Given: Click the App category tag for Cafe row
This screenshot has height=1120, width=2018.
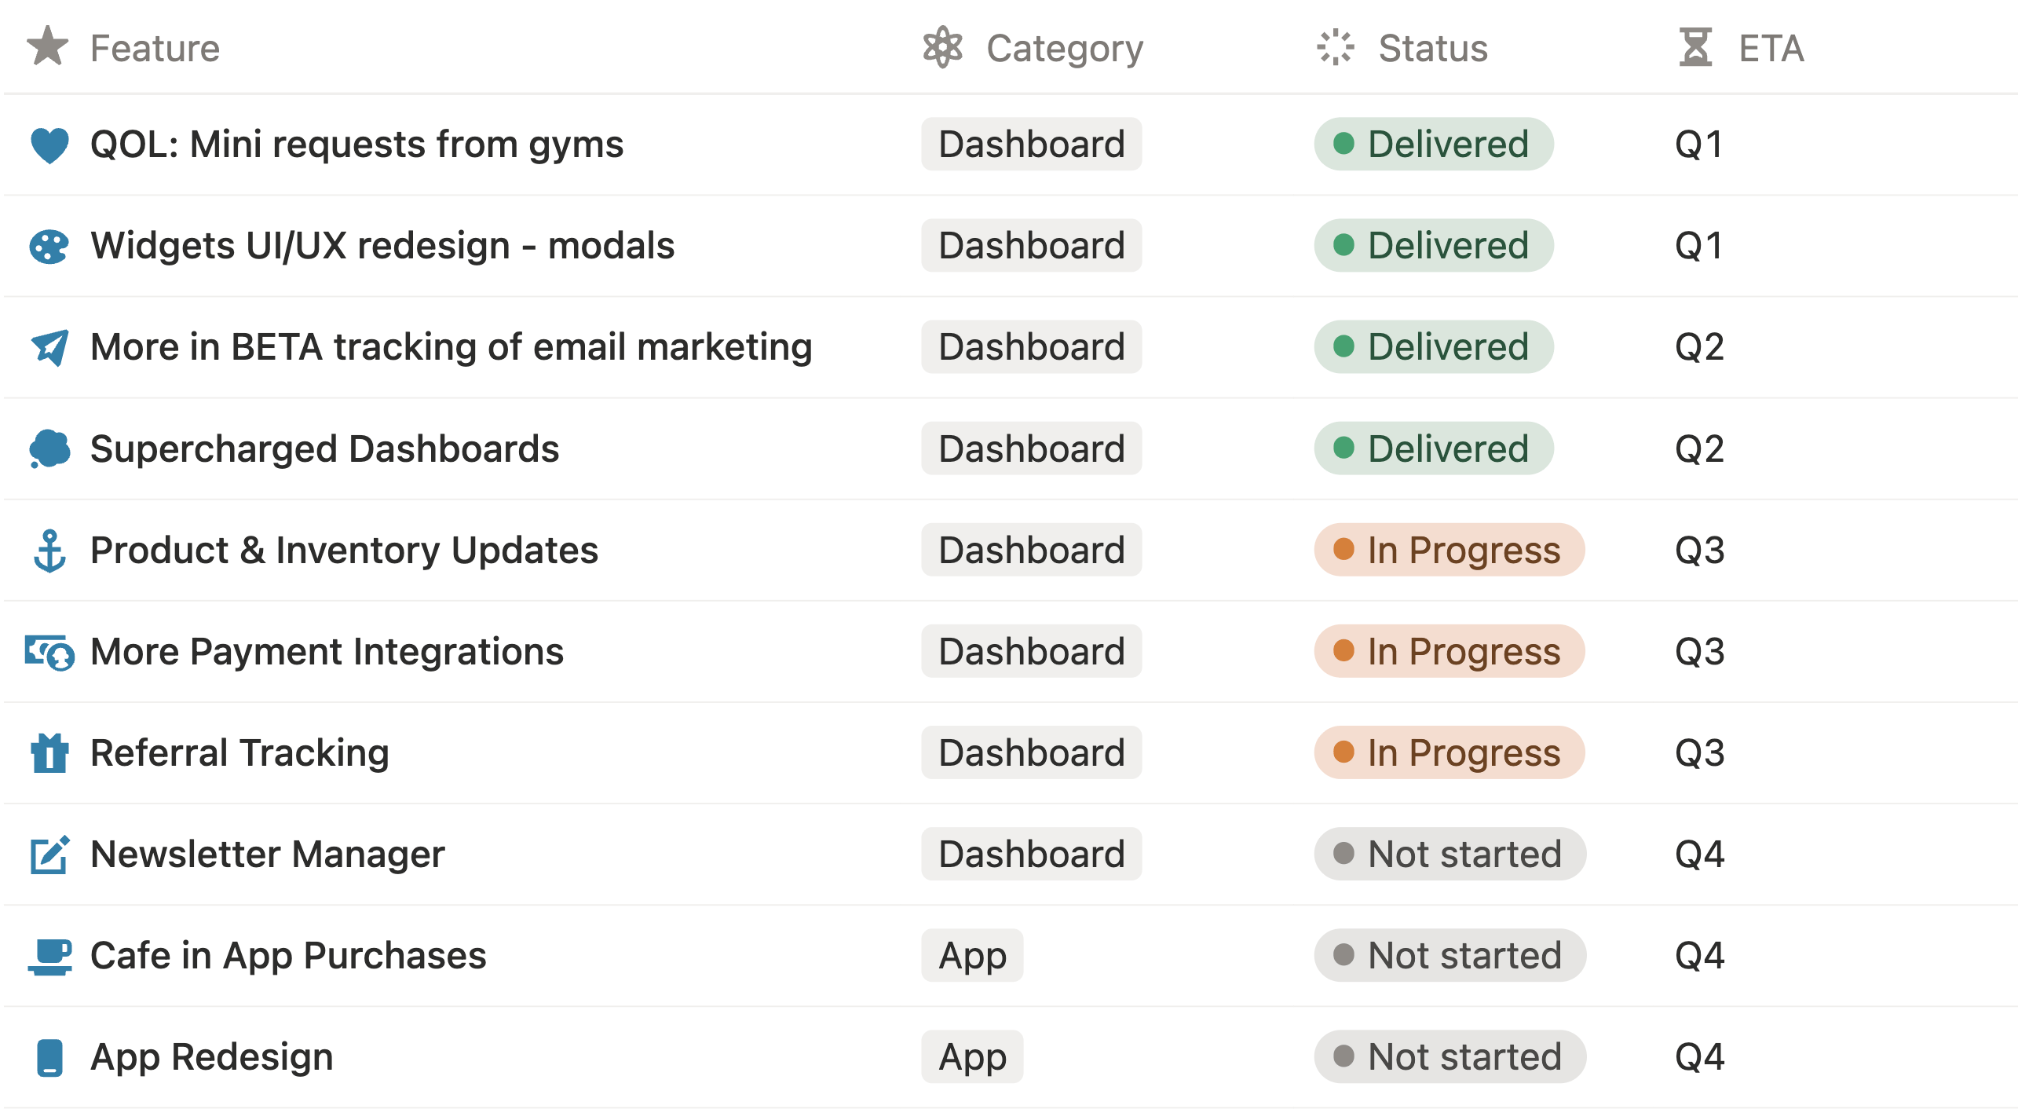Looking at the screenshot, I should point(972,956).
